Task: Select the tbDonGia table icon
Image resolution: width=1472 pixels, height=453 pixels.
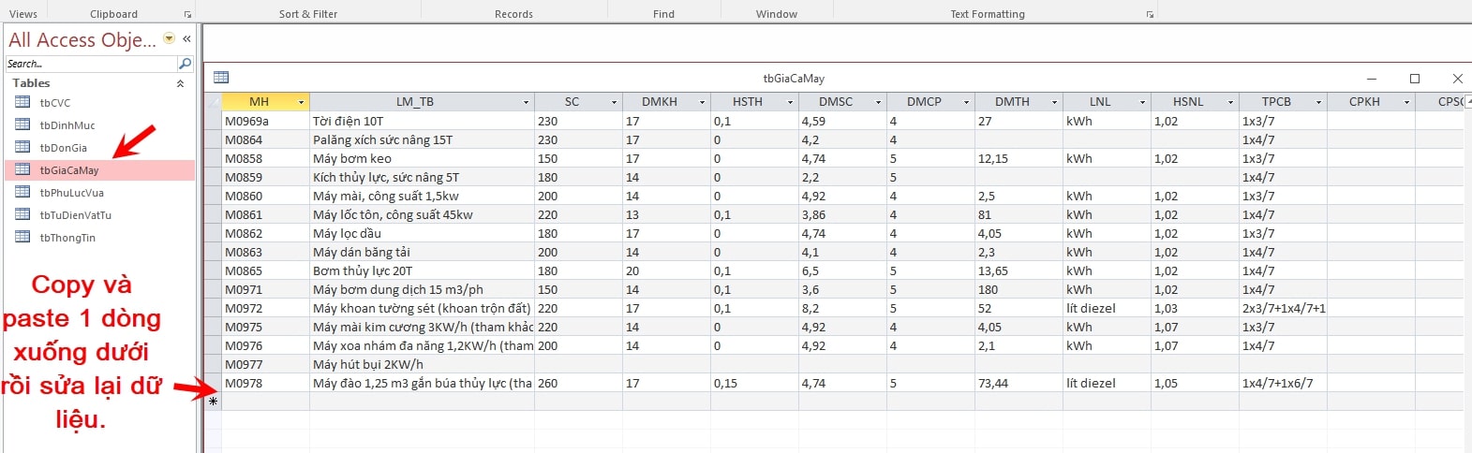Action: tap(23, 148)
